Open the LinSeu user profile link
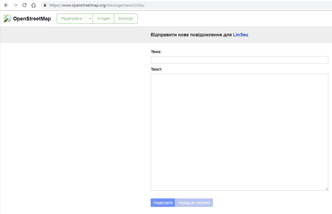This screenshot has height=214, width=332. (240, 35)
